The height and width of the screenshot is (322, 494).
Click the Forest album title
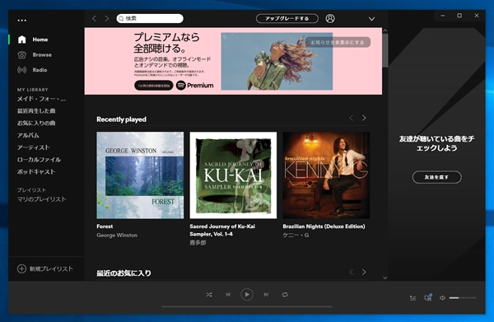click(105, 226)
